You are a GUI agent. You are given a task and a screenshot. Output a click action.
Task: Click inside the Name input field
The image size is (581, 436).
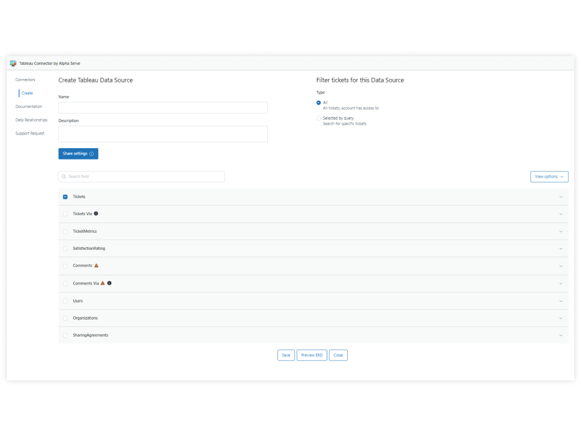[x=163, y=107]
